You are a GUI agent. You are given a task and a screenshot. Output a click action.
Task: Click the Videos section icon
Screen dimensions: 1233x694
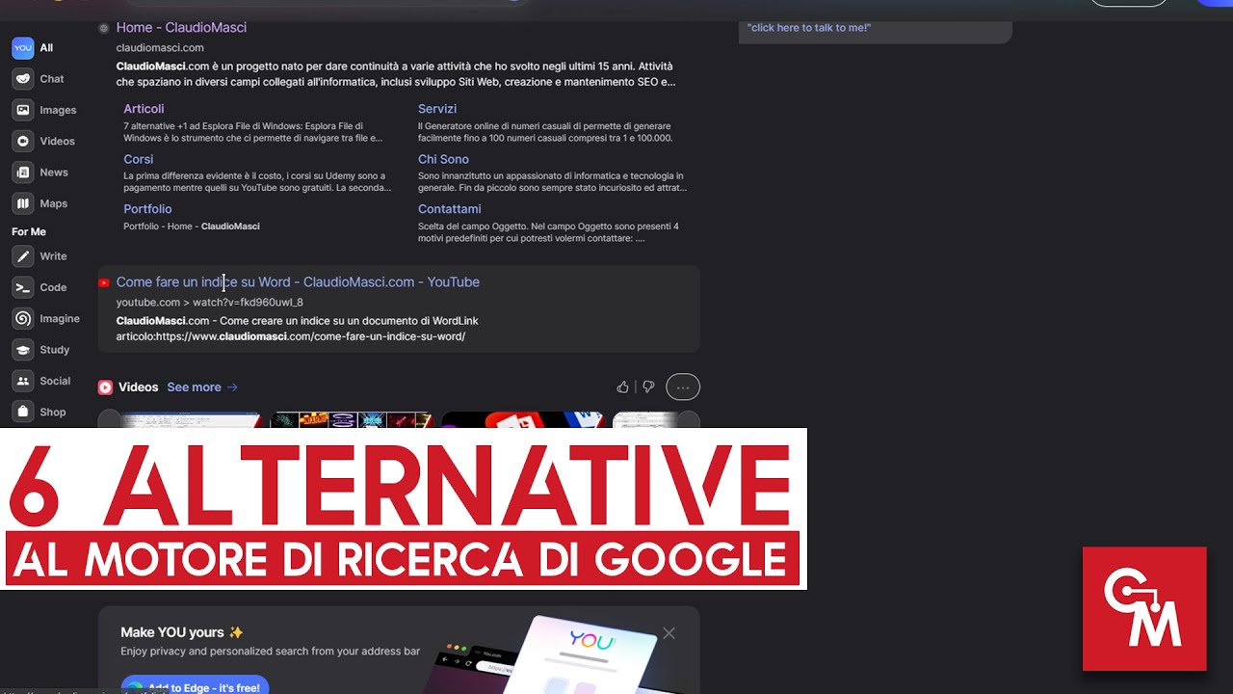[x=105, y=387]
